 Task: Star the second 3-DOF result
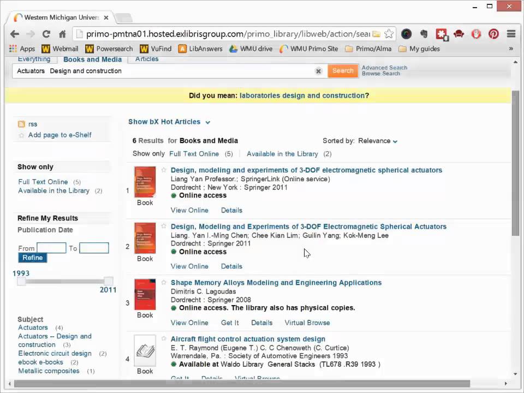click(x=164, y=226)
